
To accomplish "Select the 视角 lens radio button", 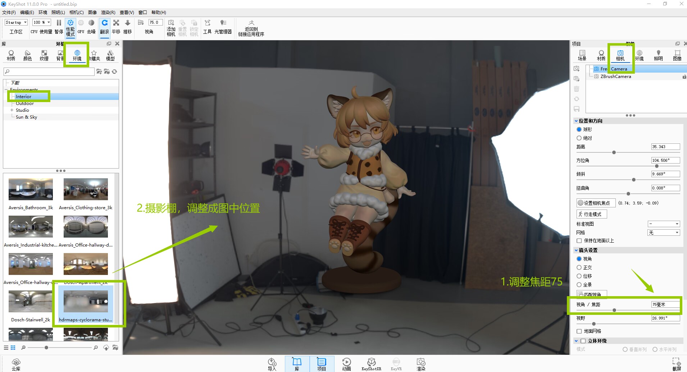I will tap(579, 259).
